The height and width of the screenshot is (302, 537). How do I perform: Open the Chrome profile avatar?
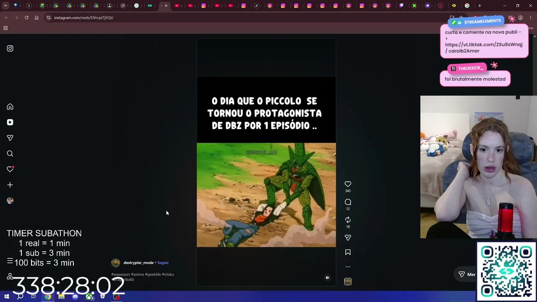click(520, 18)
